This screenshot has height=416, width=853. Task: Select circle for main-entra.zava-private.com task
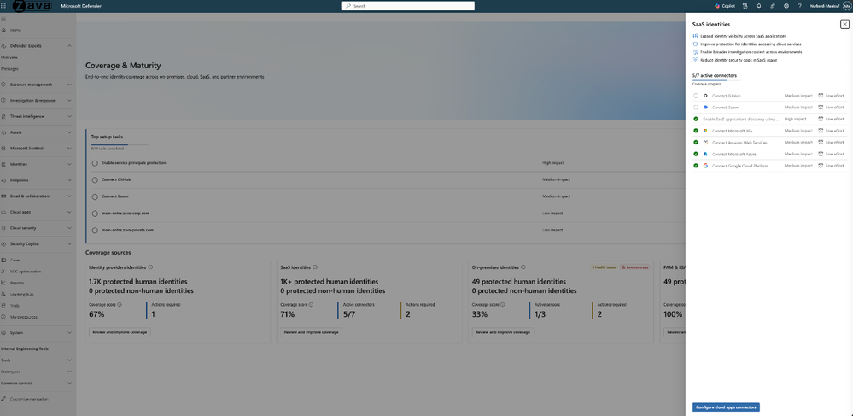coord(95,231)
